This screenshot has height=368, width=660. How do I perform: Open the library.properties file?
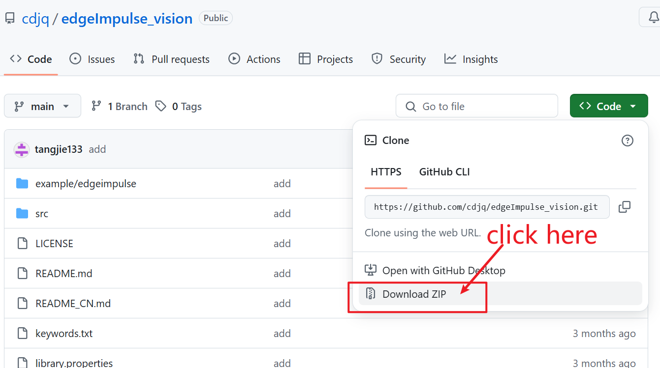(74, 364)
